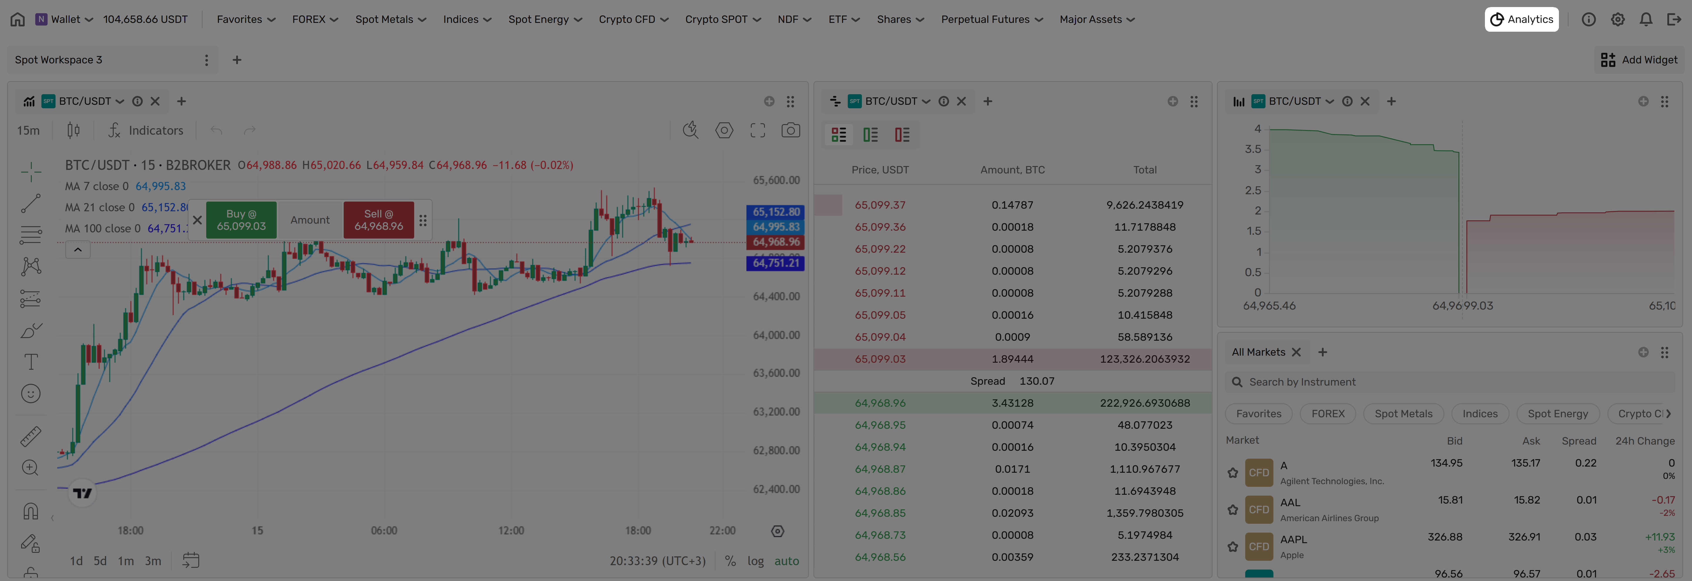Image resolution: width=1692 pixels, height=581 pixels.
Task: Close the BTC/USDT depth chart tab
Action: pyautogui.click(x=1365, y=101)
